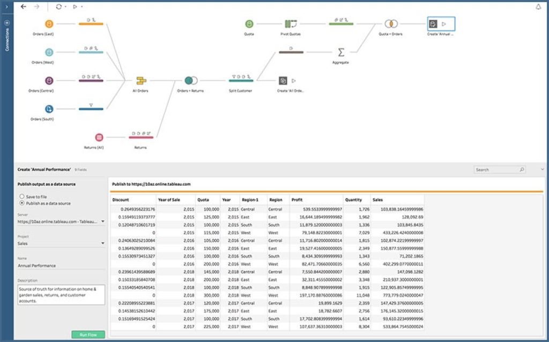The image size is (549, 342).
Task: Add a connection with the plus icon
Action: pos(6,22)
